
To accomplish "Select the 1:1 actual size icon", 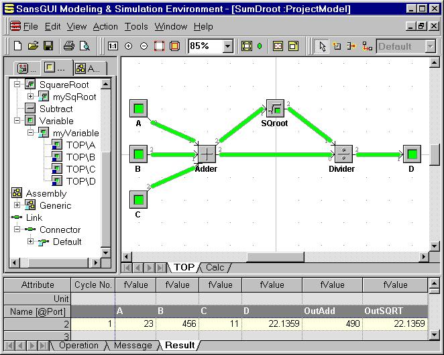I will pyautogui.click(x=113, y=46).
